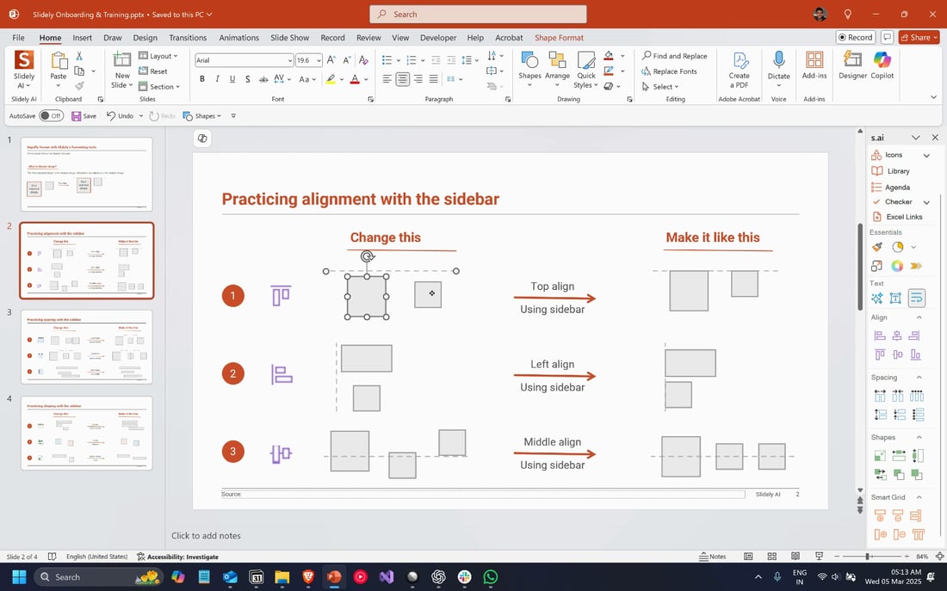Switch to Reading View in status bar
The height and width of the screenshot is (591, 947).
pos(795,556)
